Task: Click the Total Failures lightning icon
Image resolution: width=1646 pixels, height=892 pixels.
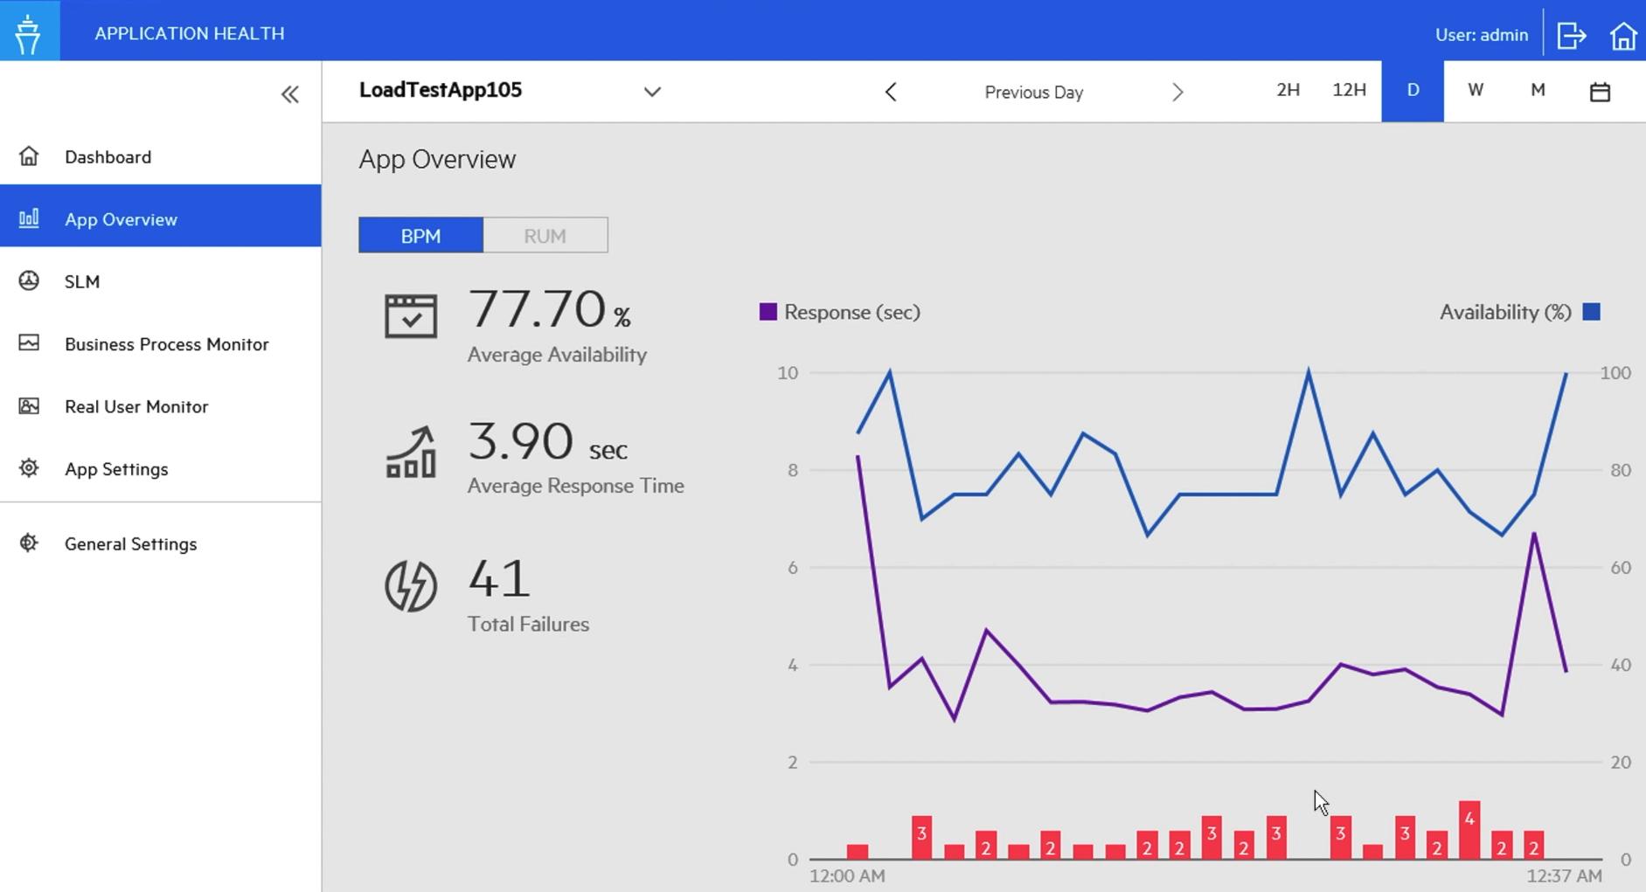Action: [x=410, y=585]
